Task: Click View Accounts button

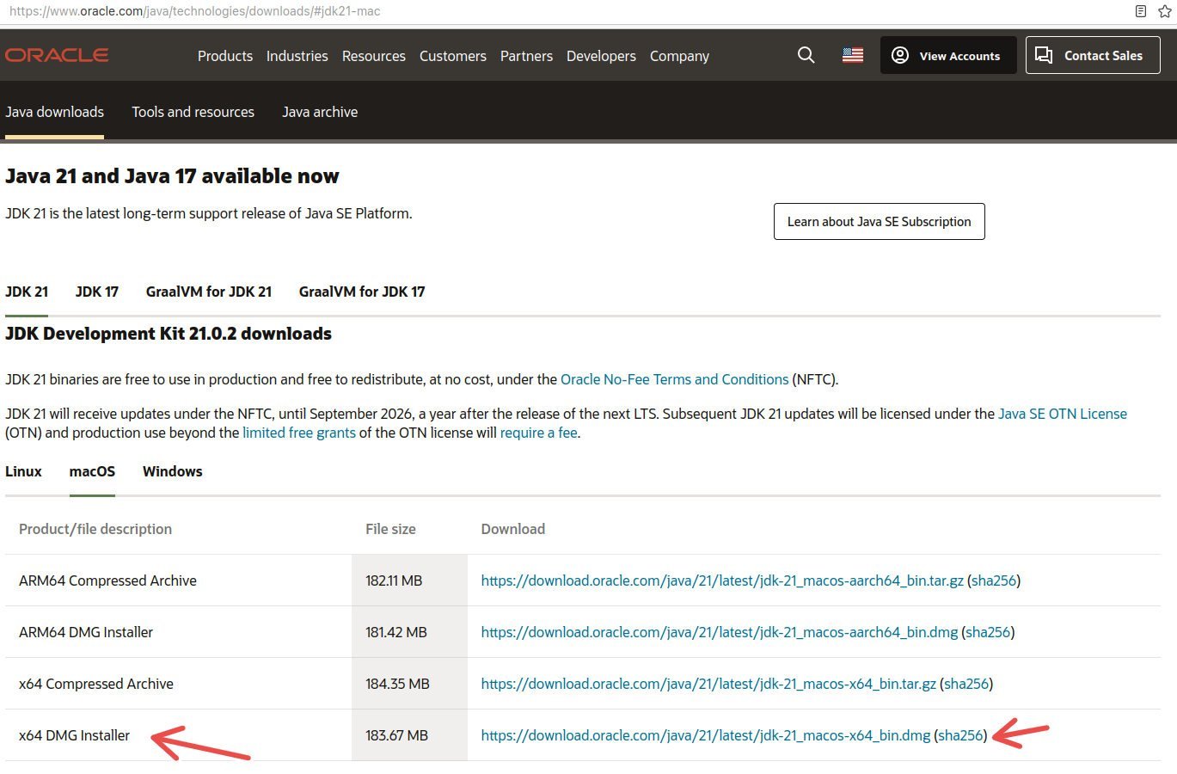Action: (948, 55)
